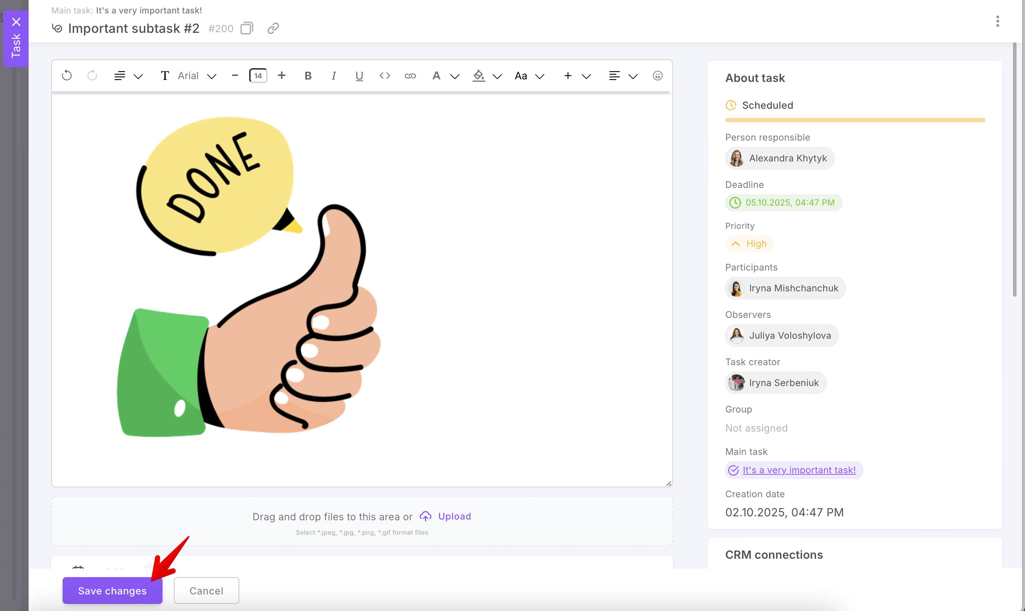Expand the text case Aa dropdown
1025x611 pixels.
coord(540,76)
